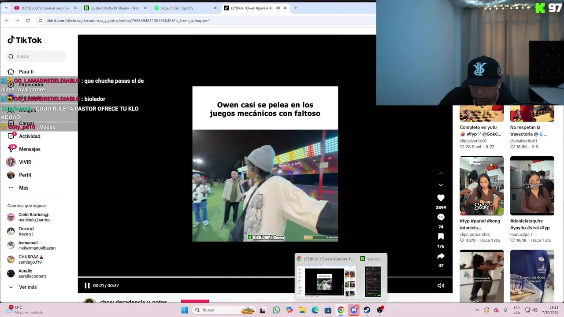
Task: Open WhatsApp from the taskbar
Action: (276, 310)
